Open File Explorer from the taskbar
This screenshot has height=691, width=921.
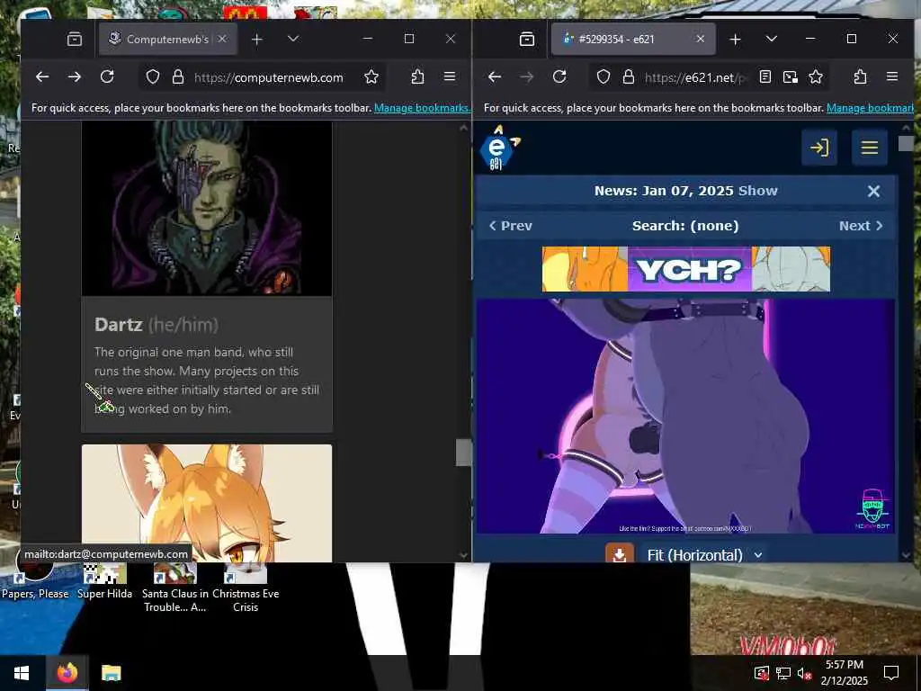coord(111,673)
